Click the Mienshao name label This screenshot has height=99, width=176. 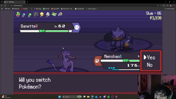point(112,56)
